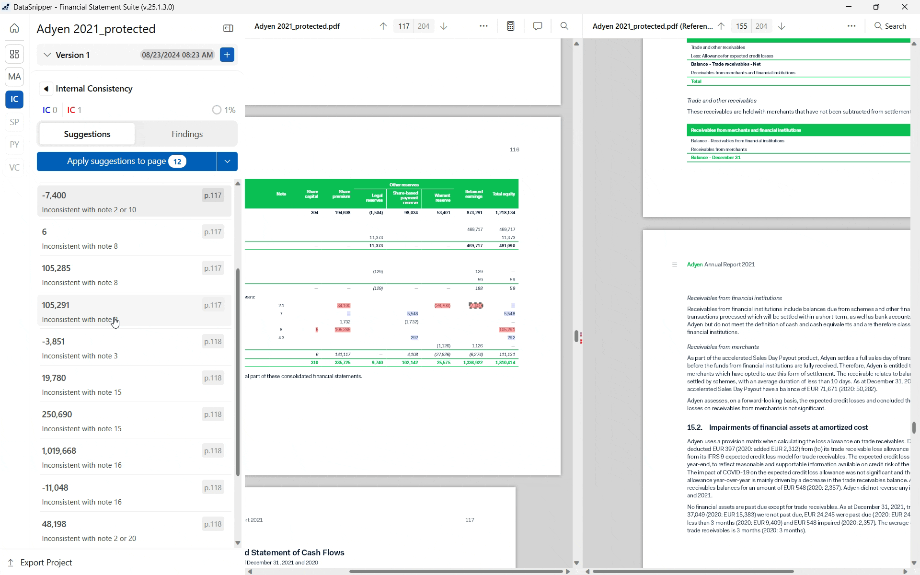Click the highlighted 34,100 value in table
The height and width of the screenshot is (575, 920).
tap(344, 306)
